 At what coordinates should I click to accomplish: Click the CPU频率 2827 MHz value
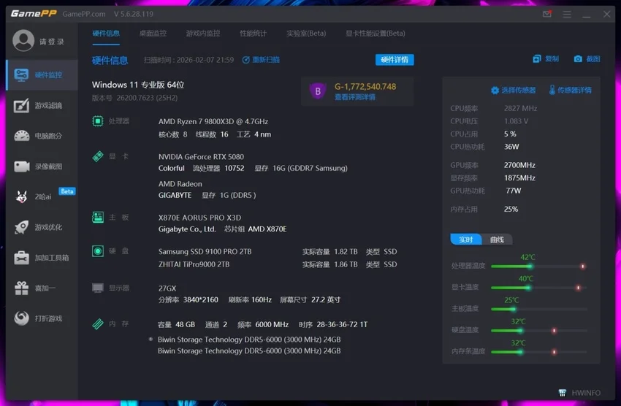point(520,108)
